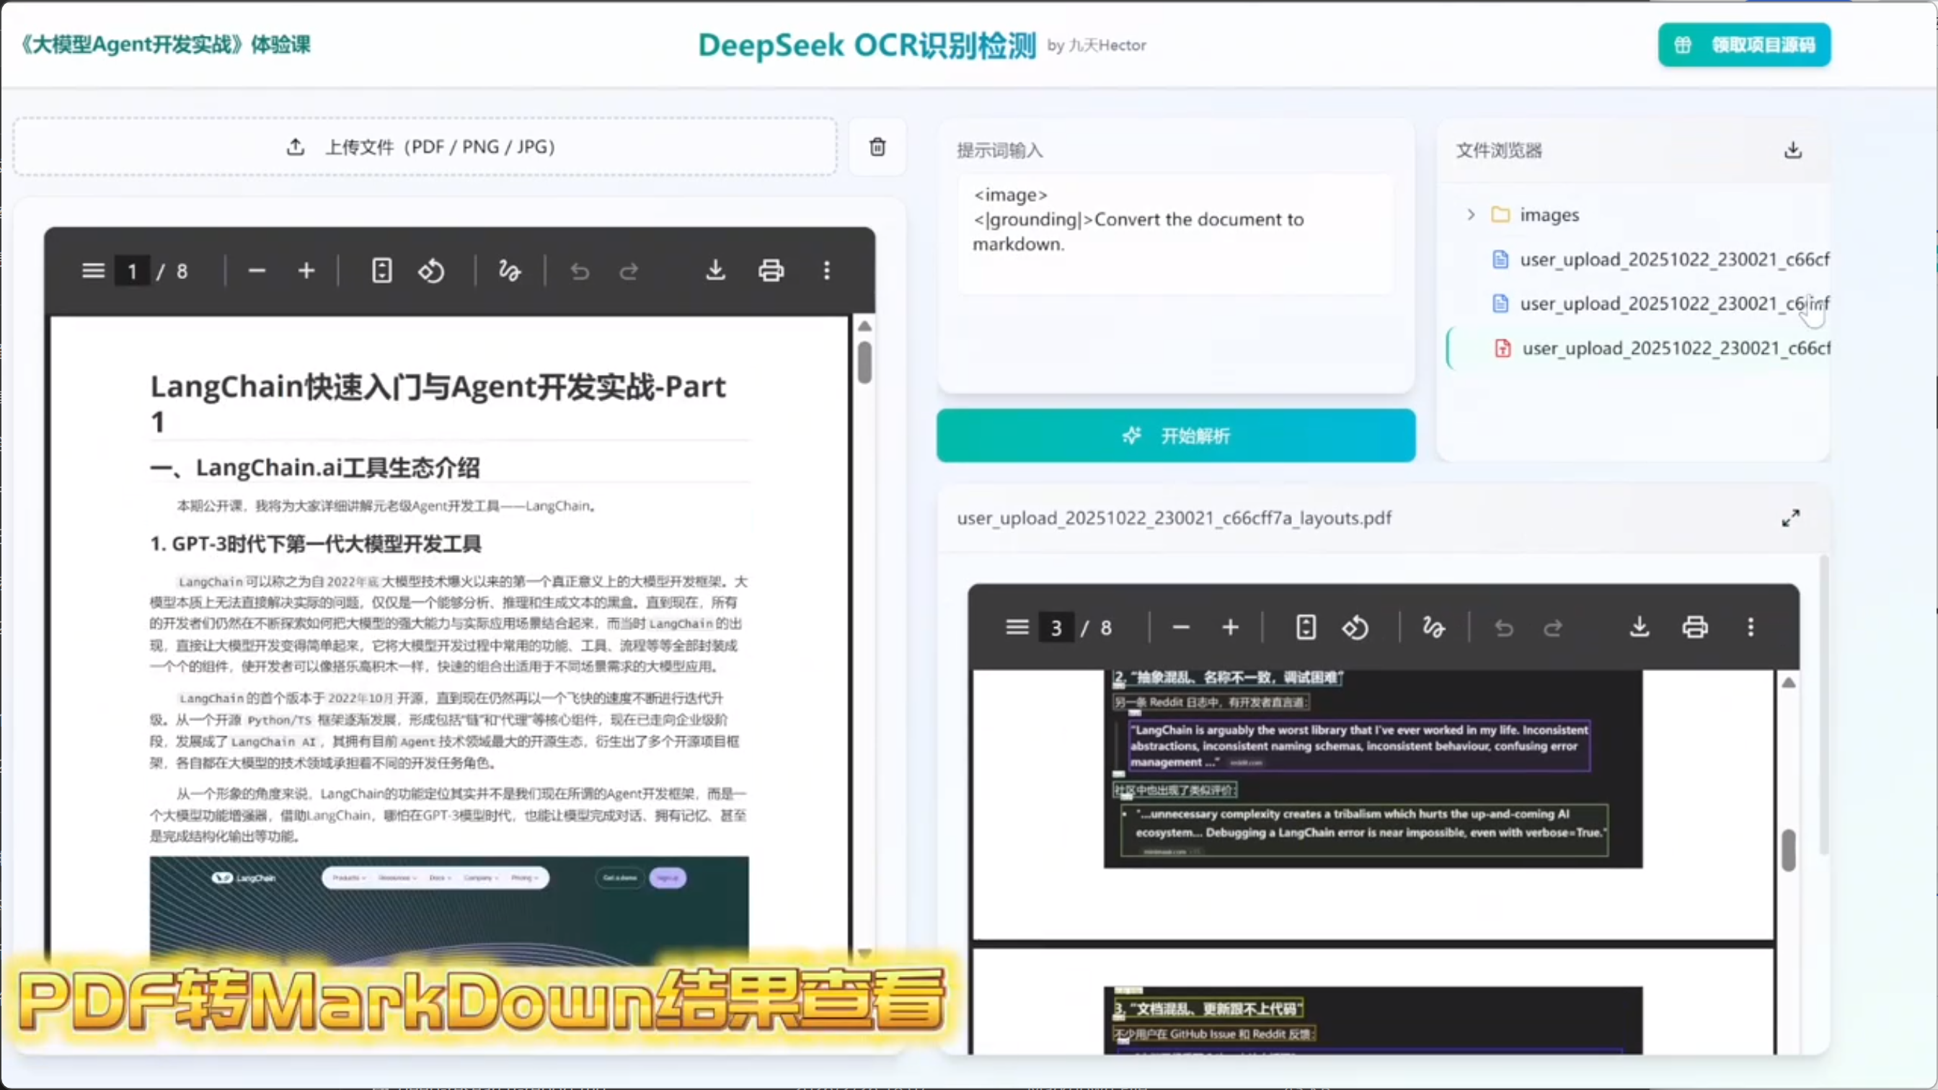Print the layouts PDF
The image size is (1938, 1090).
1695,627
